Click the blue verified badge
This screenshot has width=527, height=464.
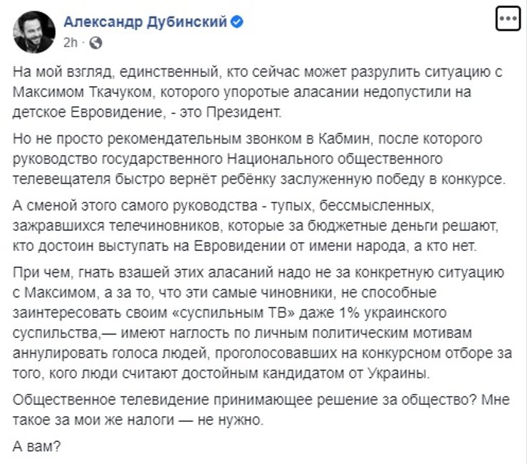[x=239, y=22]
